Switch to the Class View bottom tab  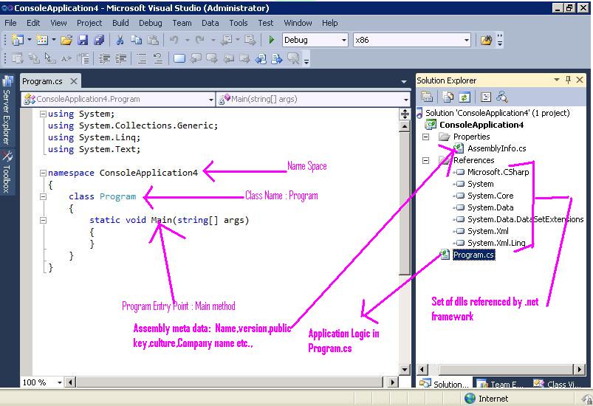point(557,384)
